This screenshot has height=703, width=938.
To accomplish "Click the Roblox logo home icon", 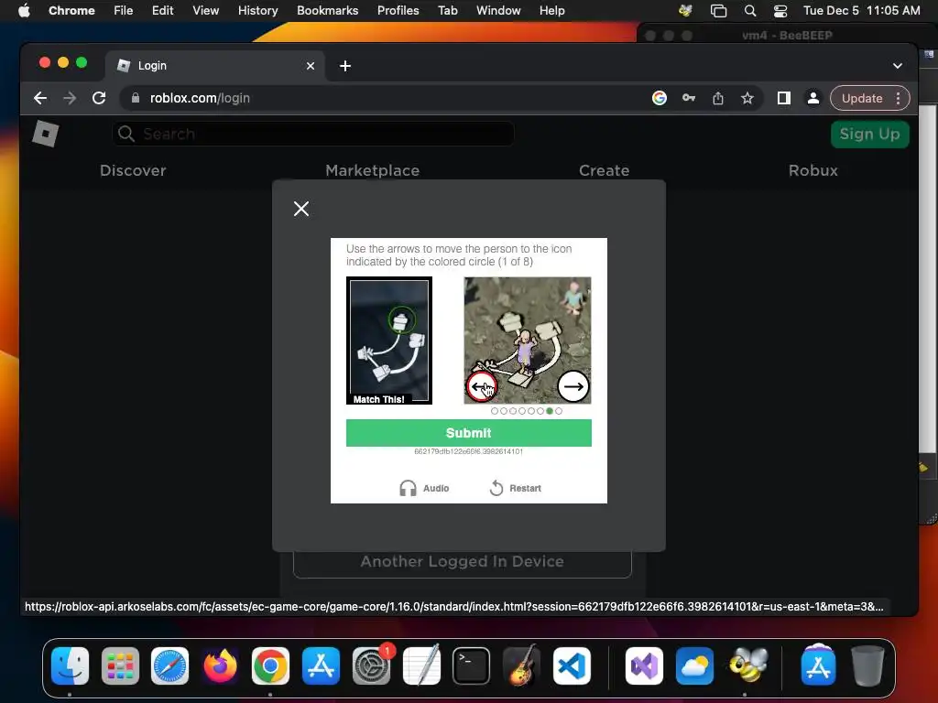I will click(x=46, y=134).
